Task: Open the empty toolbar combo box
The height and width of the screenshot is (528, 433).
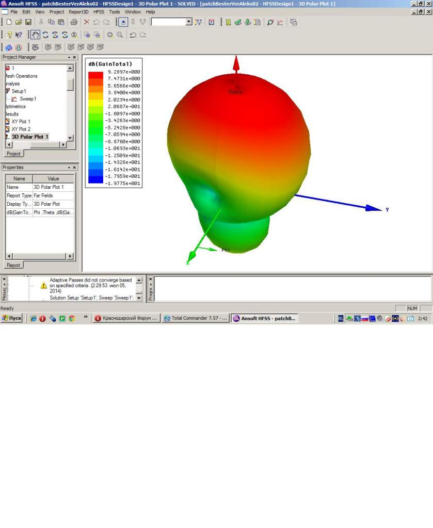Action: click(172, 22)
